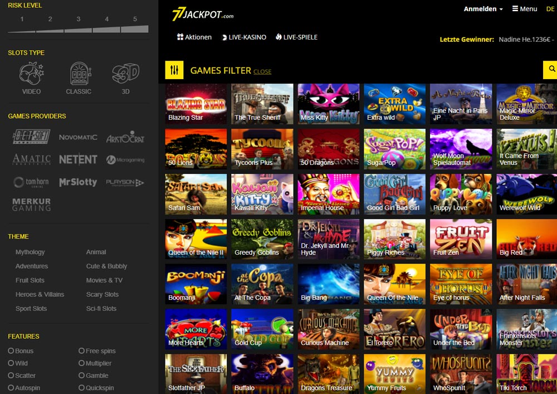Open the 50 Dragons game thumbnail

(x=329, y=149)
